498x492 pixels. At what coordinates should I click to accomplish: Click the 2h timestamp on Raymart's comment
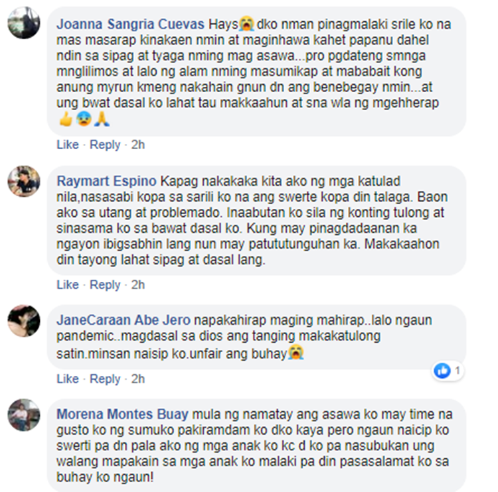coord(138,285)
